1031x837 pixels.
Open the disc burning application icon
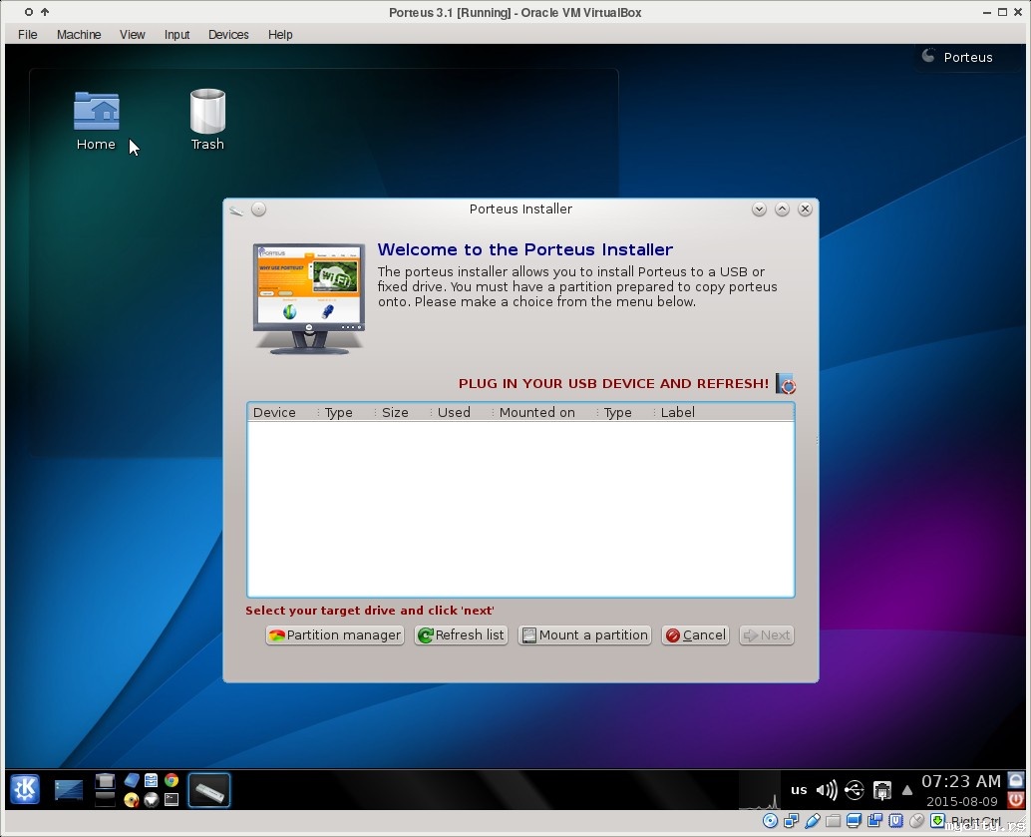pos(132,799)
